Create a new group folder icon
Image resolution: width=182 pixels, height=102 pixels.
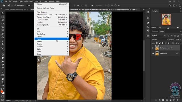tap(171, 100)
